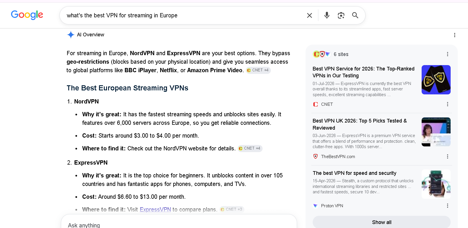The width and height of the screenshot is (468, 228).
Task: Click the CNET favicon under the first article
Action: pos(316,104)
